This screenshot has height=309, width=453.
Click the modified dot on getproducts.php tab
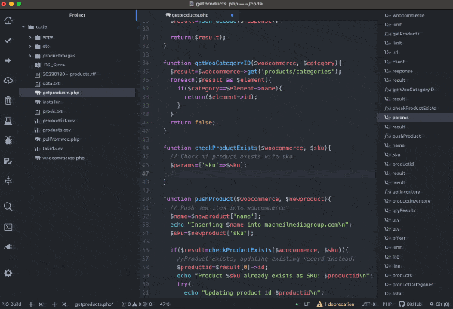(232, 15)
